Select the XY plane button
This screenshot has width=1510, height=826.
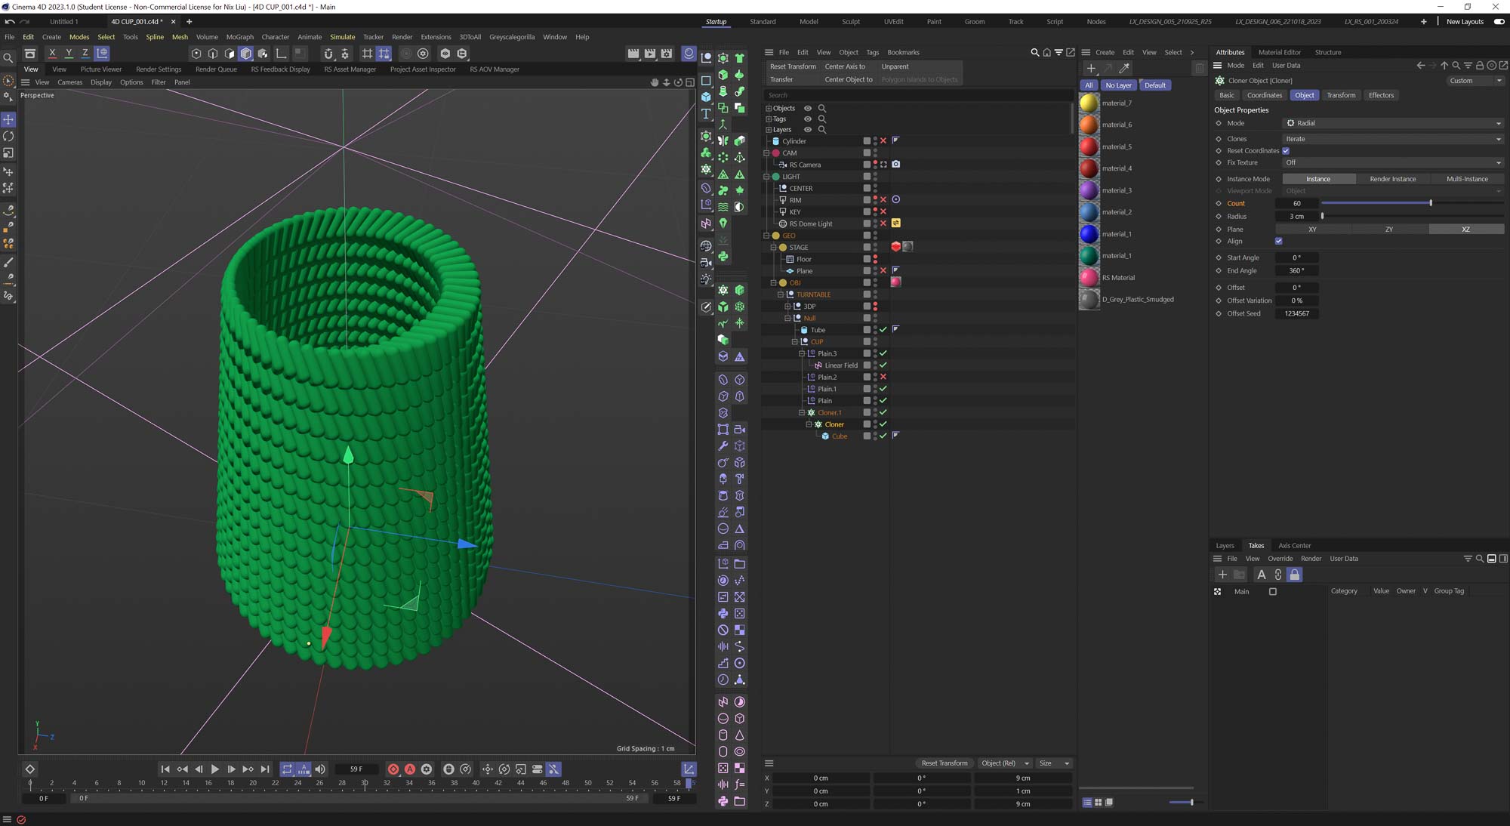pos(1312,230)
